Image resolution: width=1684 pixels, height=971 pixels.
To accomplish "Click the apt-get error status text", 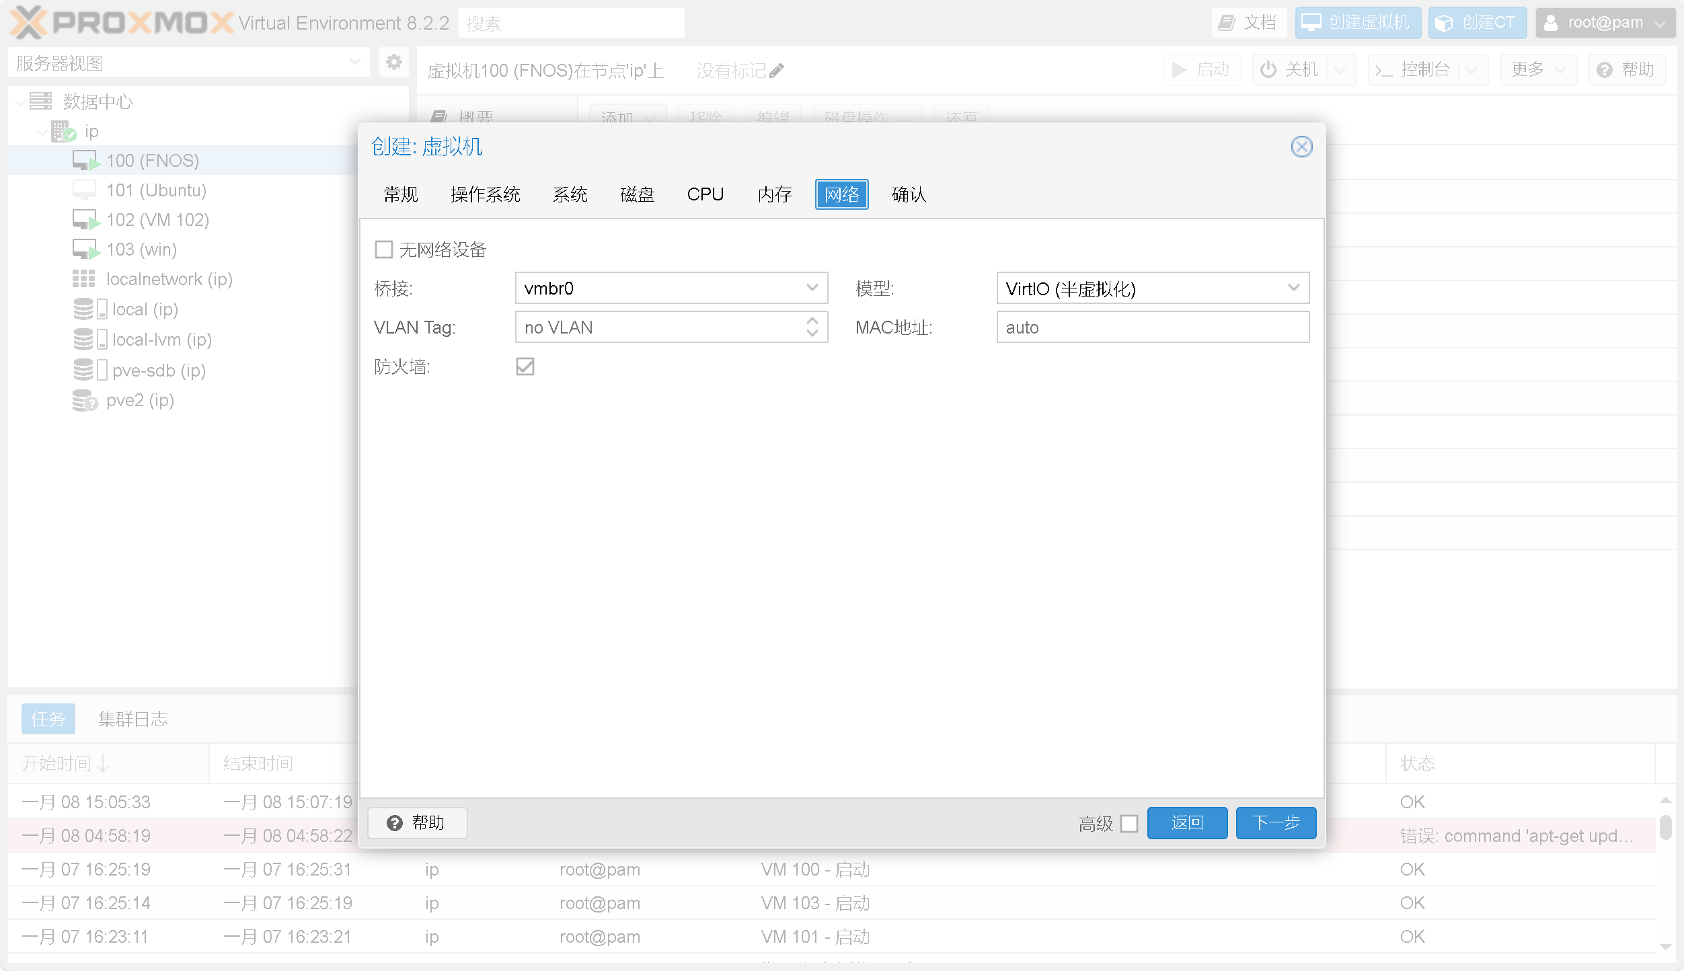I will tap(1517, 836).
